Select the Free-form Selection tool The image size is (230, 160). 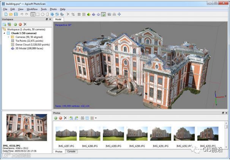pos(47,14)
